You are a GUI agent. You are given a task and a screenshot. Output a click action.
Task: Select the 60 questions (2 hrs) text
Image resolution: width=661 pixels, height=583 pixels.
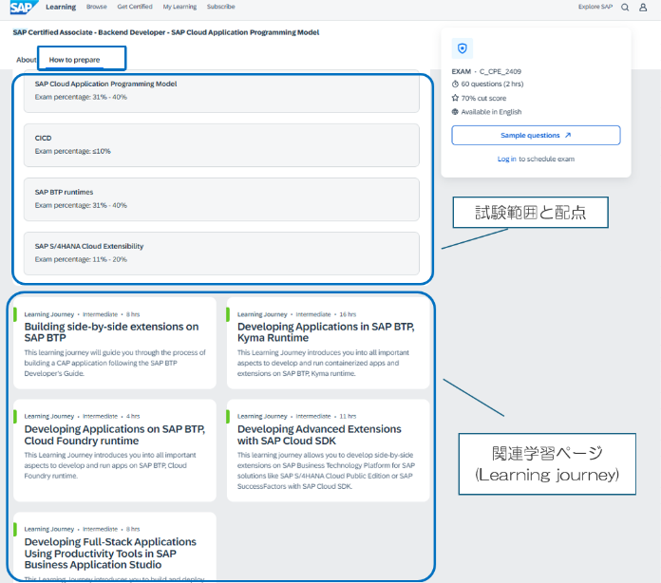click(492, 84)
